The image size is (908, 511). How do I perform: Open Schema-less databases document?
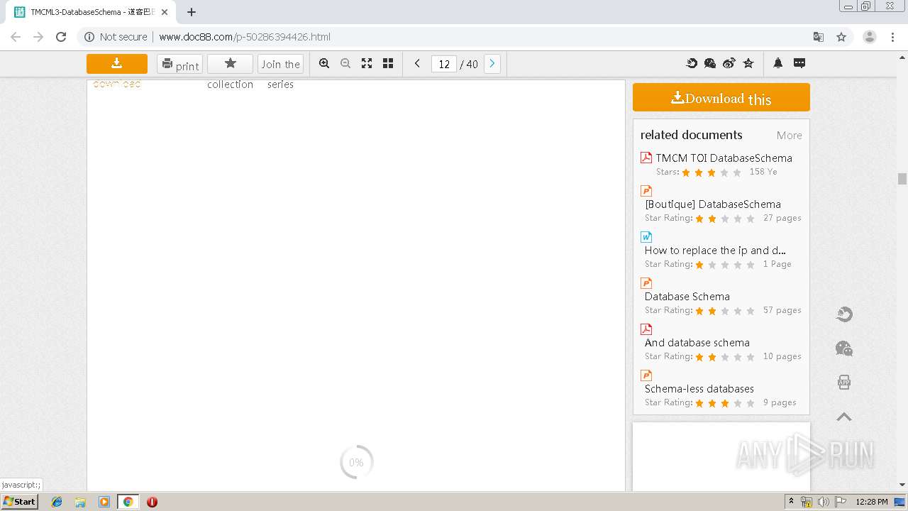699,389
